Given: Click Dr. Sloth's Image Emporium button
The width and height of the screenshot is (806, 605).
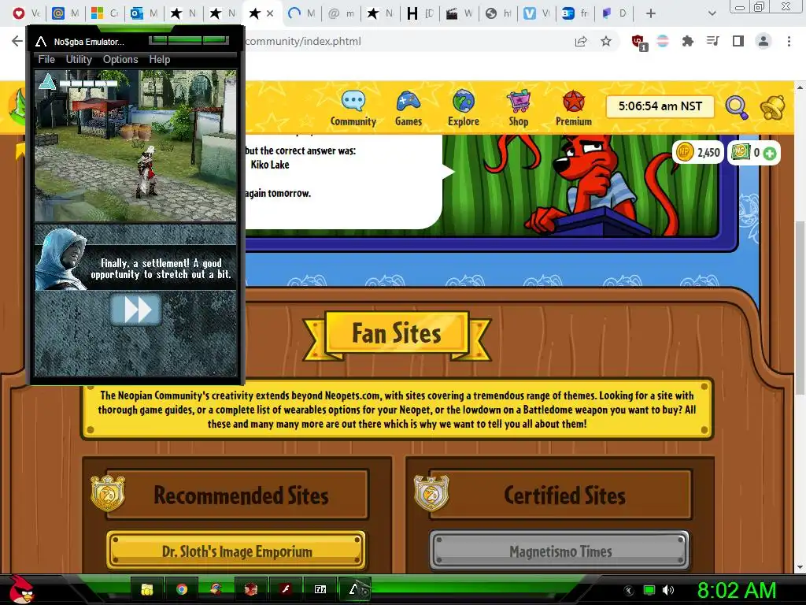Looking at the screenshot, I should [236, 551].
